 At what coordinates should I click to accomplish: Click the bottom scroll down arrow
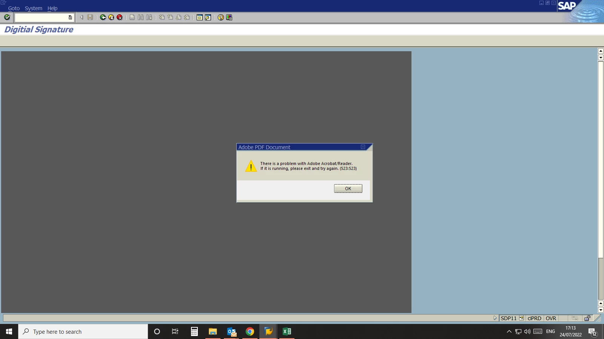601,310
